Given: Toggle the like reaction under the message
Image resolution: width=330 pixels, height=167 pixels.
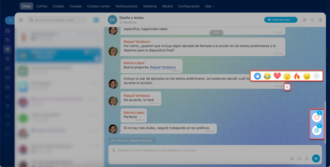Looking at the screenshot, I should click(x=287, y=87).
